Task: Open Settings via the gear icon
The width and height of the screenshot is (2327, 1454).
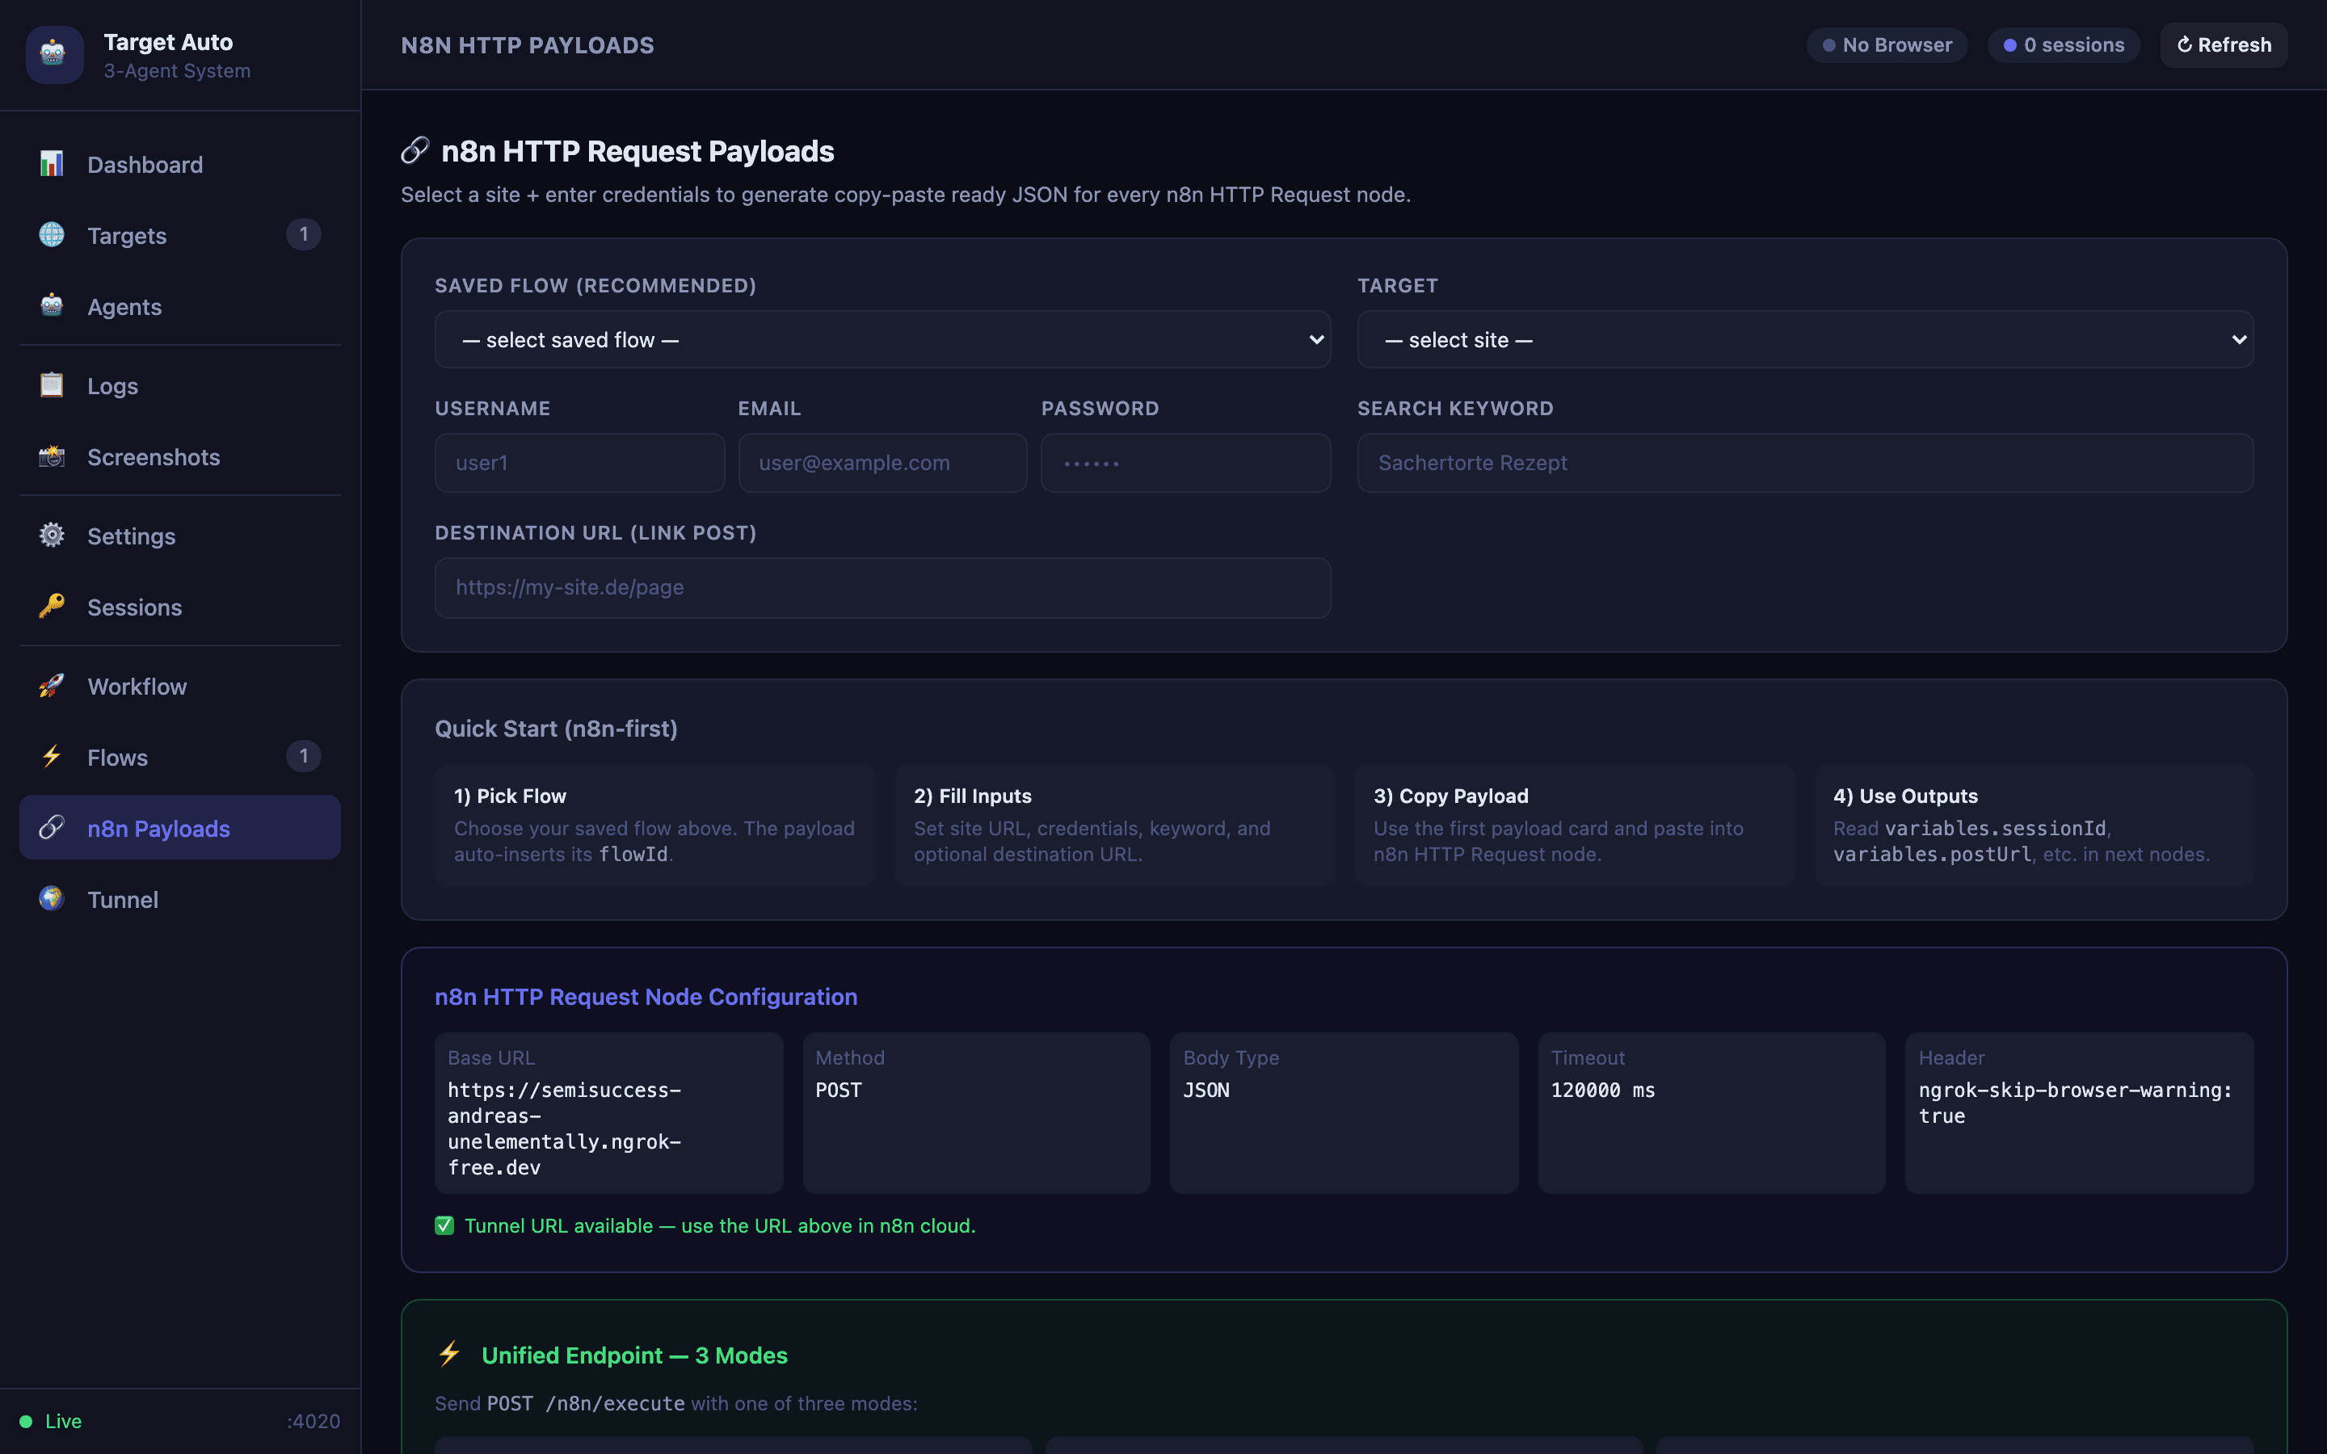Action: tap(52, 536)
